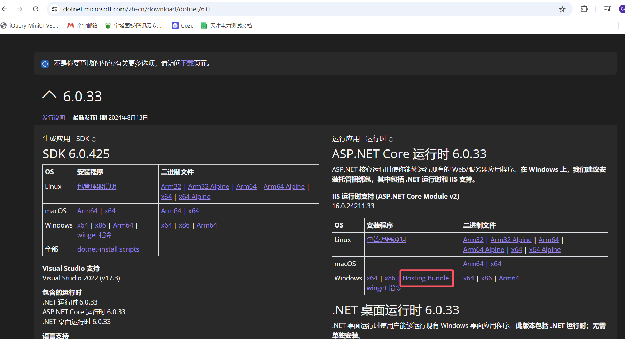The image size is (625, 339).
Task: Click the info icon next to 生成应用 - SDK
Action: pos(94,139)
